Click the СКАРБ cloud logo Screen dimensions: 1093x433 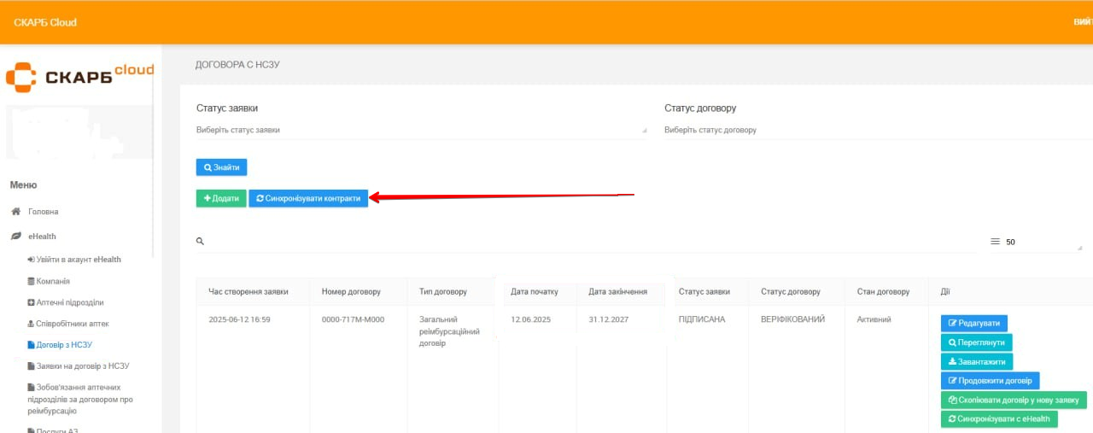click(x=79, y=76)
